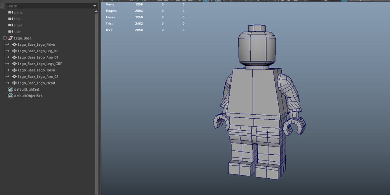Click the Edges count 2504
The width and height of the screenshot is (390, 195).
(x=139, y=11)
